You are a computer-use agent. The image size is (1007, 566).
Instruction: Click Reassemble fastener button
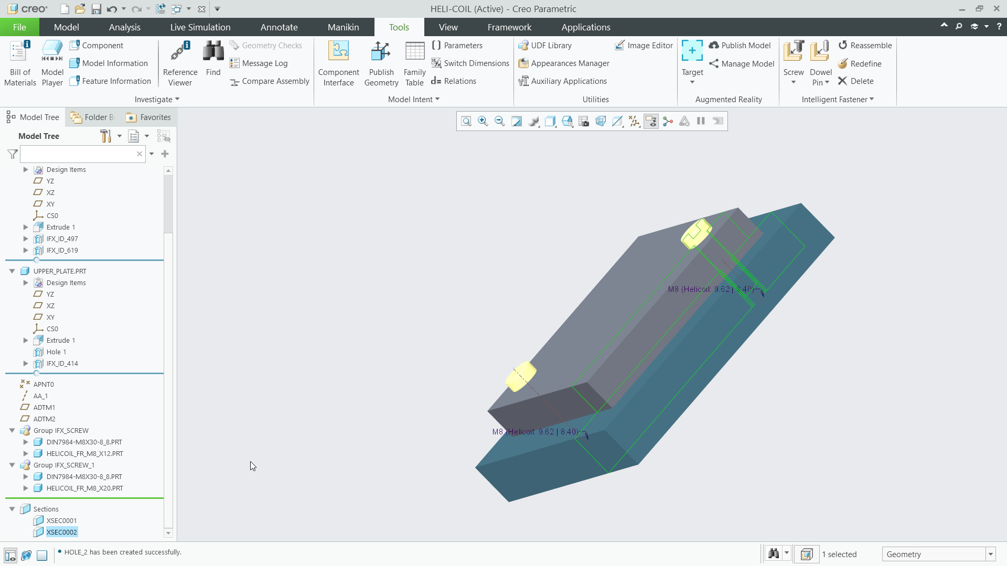865,46
